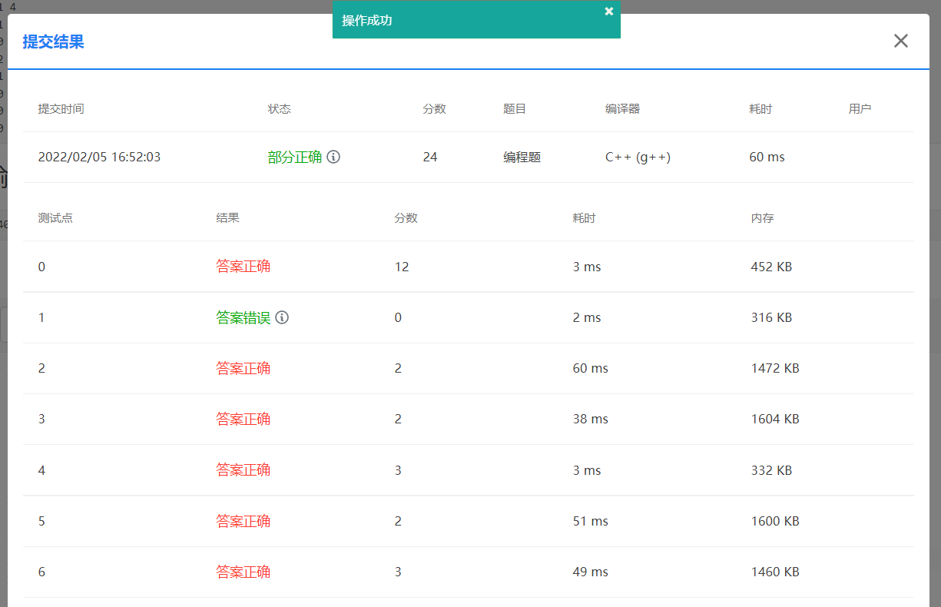Click the 编程题 problem type cell
The image size is (941, 607).
[522, 157]
